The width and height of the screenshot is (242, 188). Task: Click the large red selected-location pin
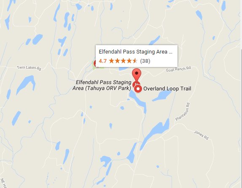click(x=137, y=75)
